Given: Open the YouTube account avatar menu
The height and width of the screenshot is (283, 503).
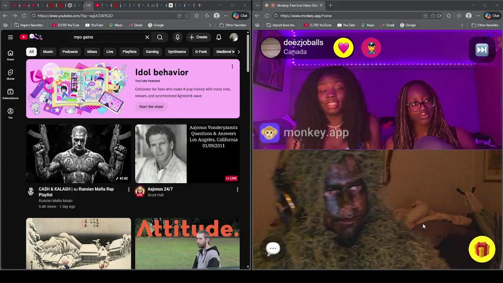Looking at the screenshot, I should point(234,37).
